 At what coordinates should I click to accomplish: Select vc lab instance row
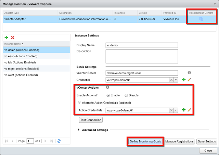(x=36, y=62)
